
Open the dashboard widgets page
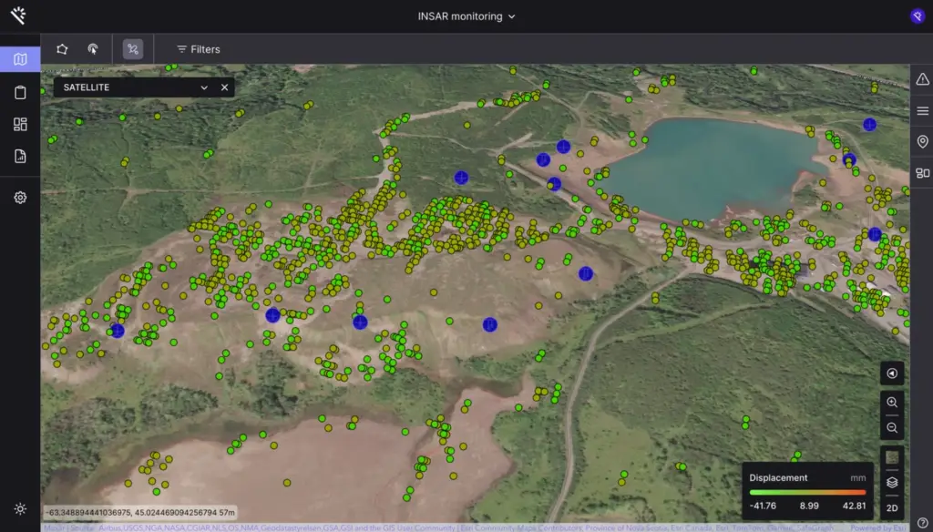(20, 124)
